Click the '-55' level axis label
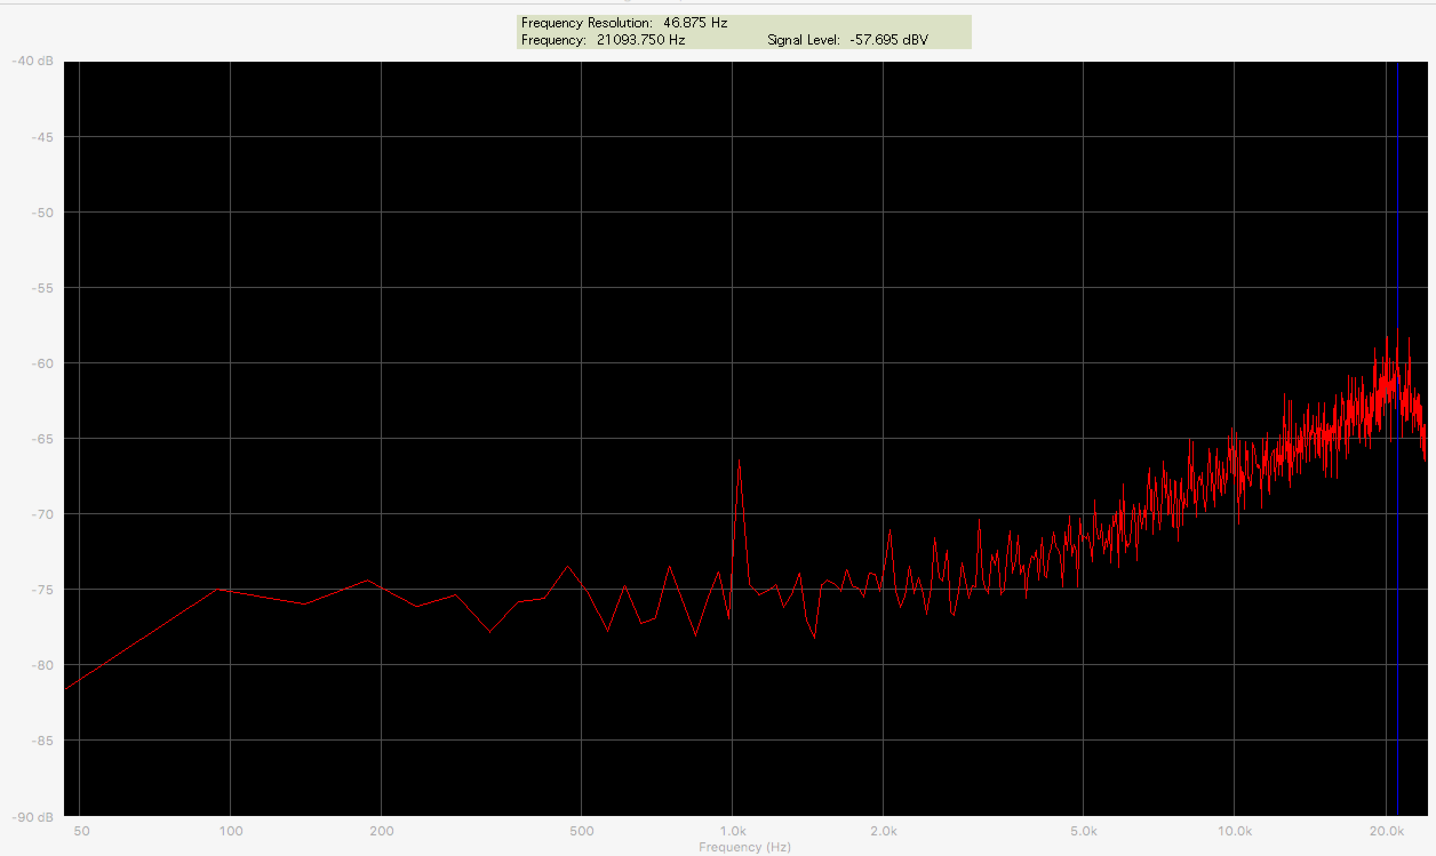 (42, 288)
